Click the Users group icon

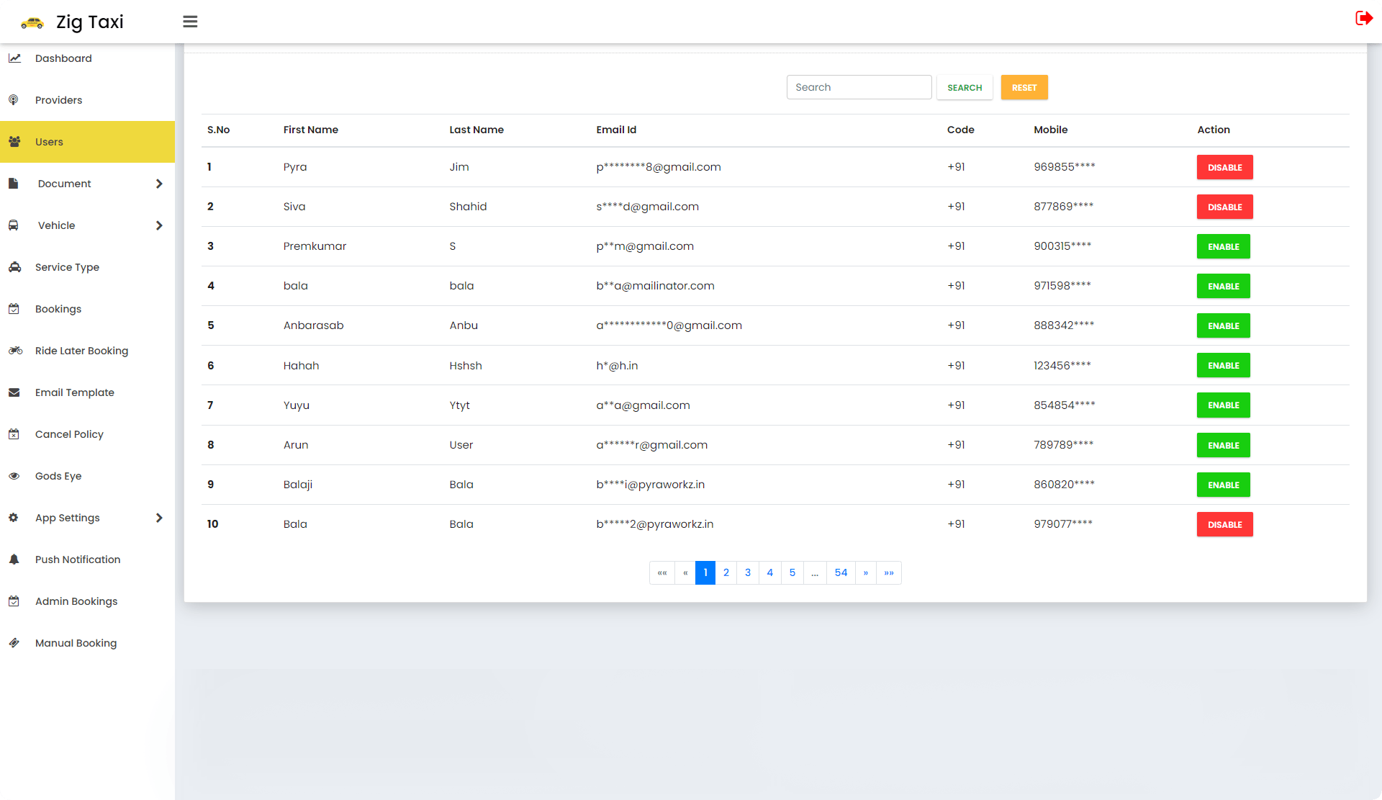point(14,142)
